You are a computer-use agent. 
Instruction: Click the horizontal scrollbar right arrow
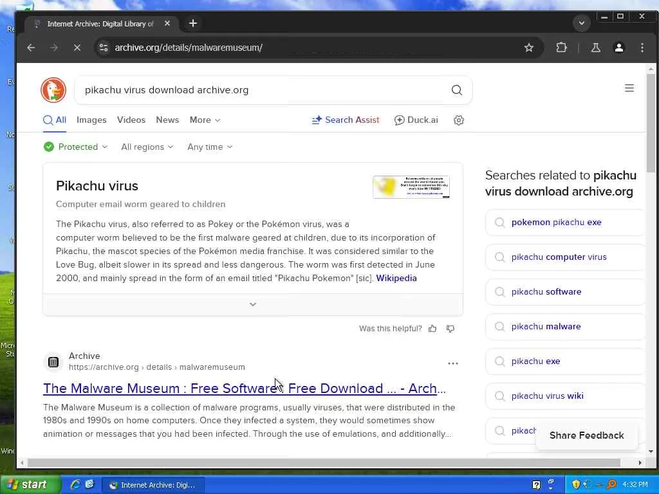click(640, 463)
